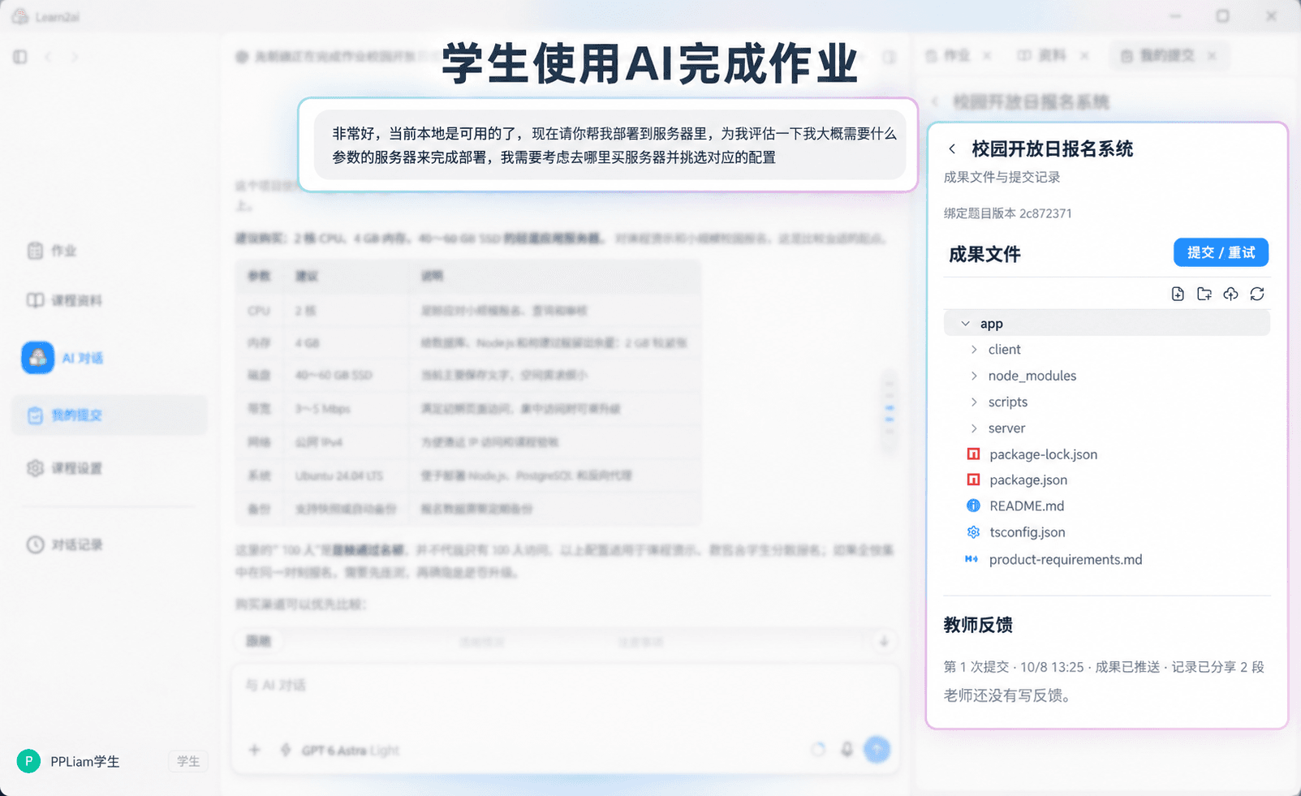Expand the node_modules folder
Image resolution: width=1301 pixels, height=796 pixels.
(974, 376)
